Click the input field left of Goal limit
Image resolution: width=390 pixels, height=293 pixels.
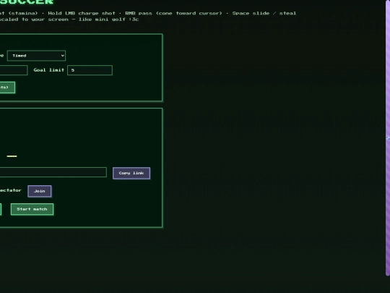pos(14,70)
